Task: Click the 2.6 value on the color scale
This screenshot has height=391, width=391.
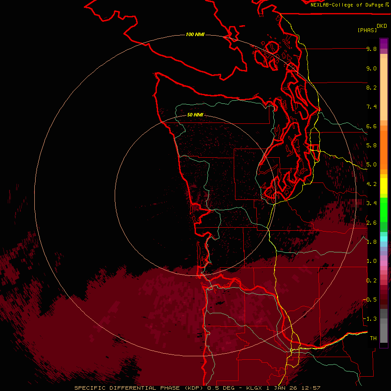Action: 371,223
